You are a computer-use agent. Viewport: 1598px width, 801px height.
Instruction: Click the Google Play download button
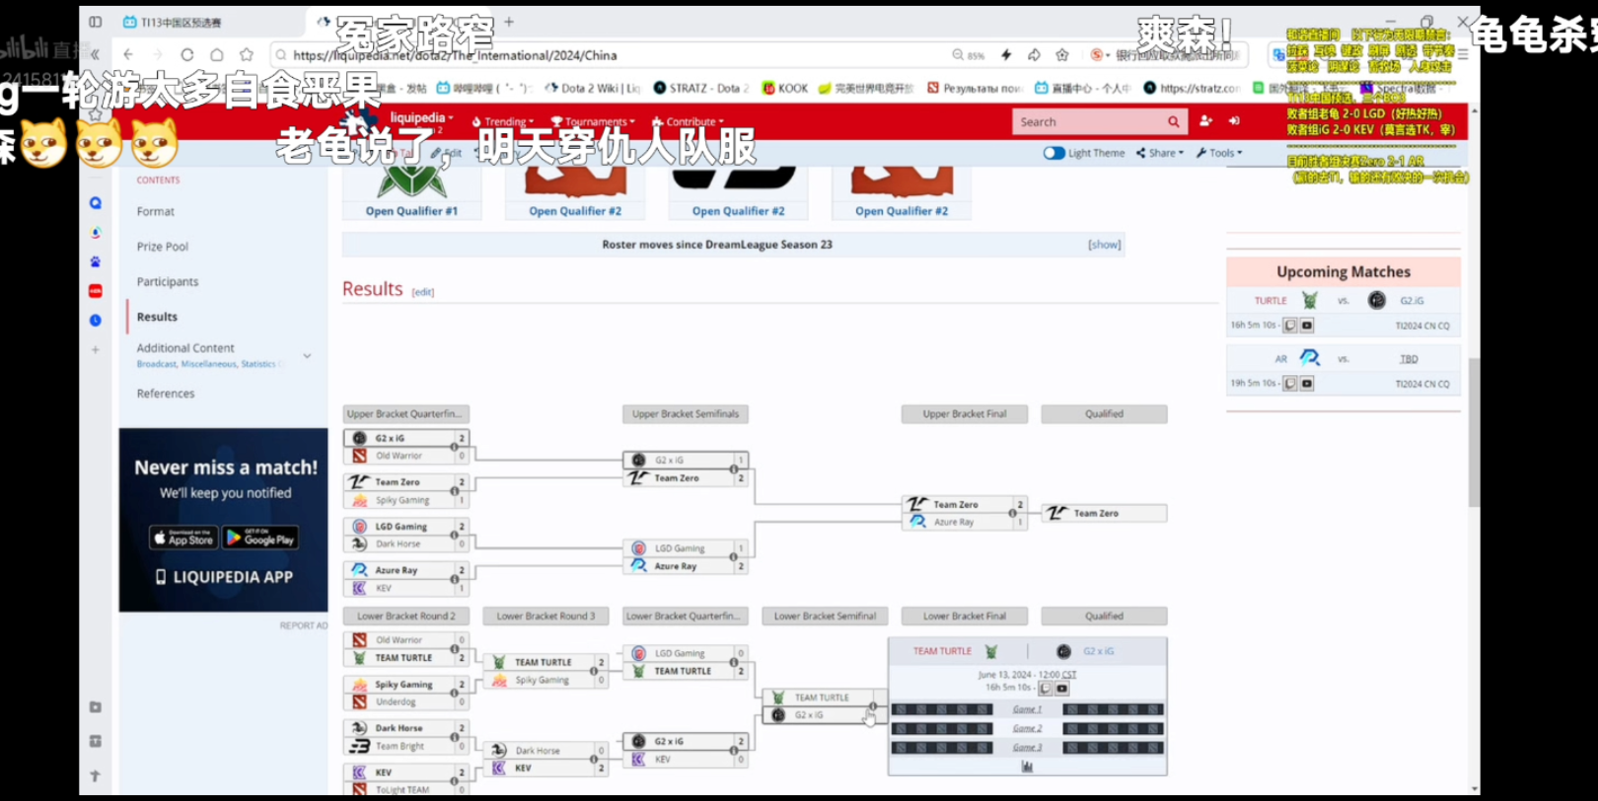point(261,538)
